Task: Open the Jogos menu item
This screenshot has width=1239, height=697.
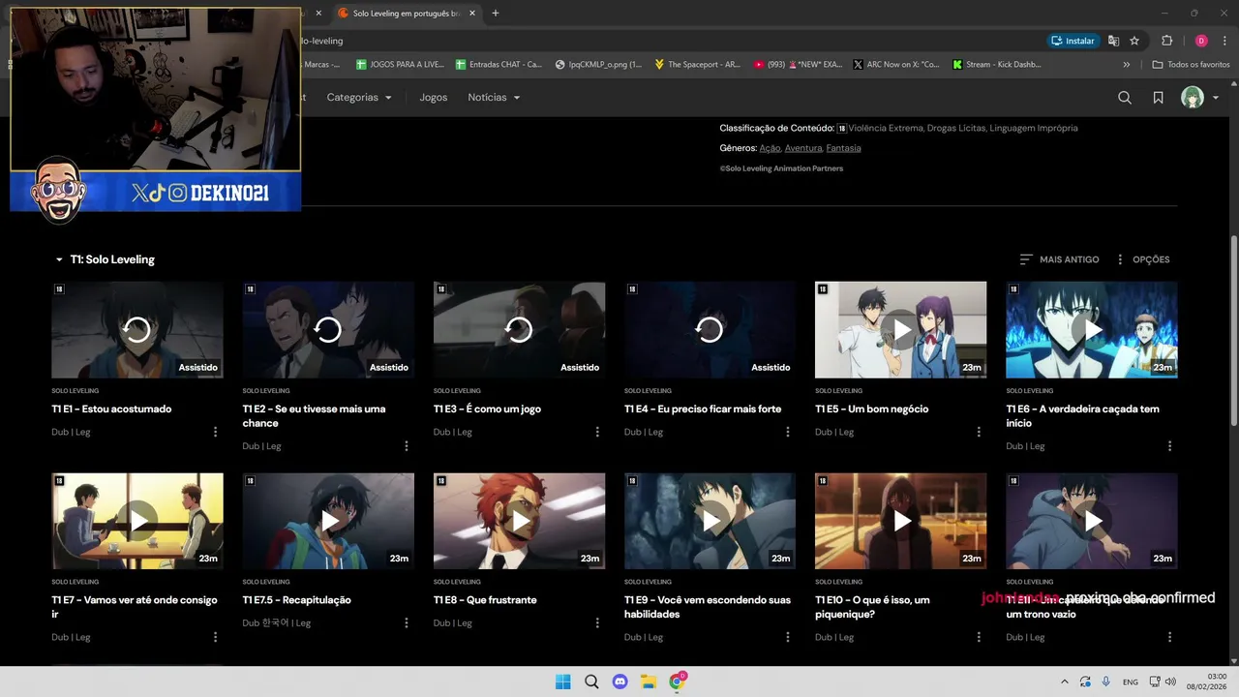Action: [x=433, y=98]
